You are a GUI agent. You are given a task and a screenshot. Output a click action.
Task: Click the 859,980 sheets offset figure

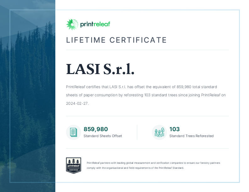pyautogui.click(x=96, y=129)
